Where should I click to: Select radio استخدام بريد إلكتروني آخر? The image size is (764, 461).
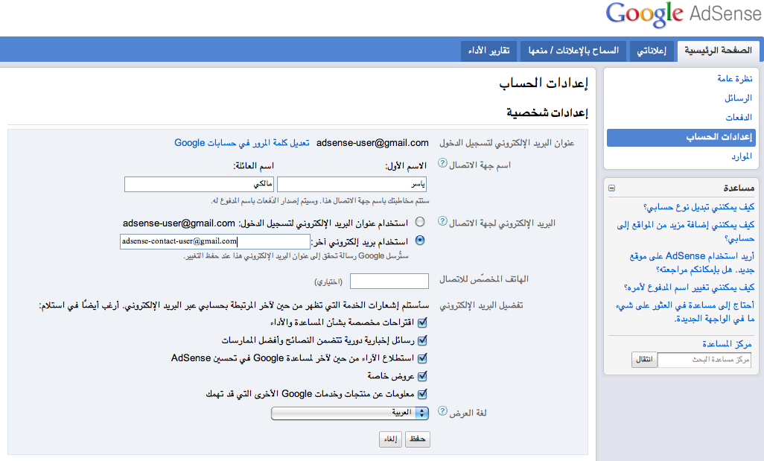pyautogui.click(x=420, y=241)
